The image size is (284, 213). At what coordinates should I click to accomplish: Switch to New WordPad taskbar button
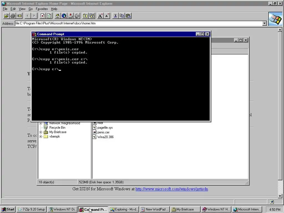click(155, 209)
